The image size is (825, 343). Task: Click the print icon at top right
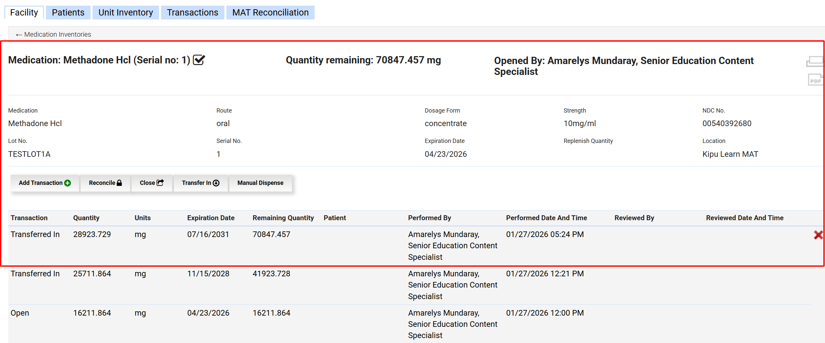pyautogui.click(x=814, y=61)
